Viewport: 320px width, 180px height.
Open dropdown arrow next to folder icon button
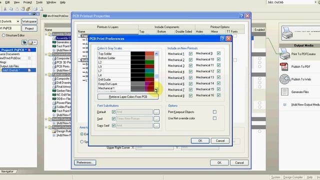point(35,42)
